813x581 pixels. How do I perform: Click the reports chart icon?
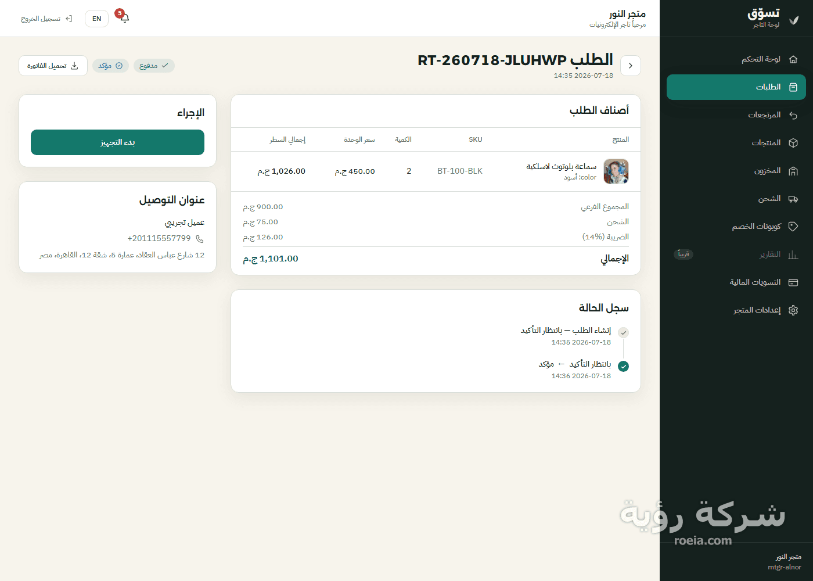click(793, 254)
